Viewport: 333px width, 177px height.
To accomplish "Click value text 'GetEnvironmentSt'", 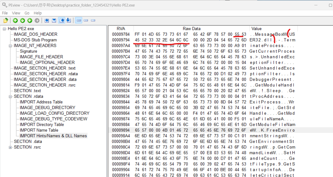I will click(272, 141).
